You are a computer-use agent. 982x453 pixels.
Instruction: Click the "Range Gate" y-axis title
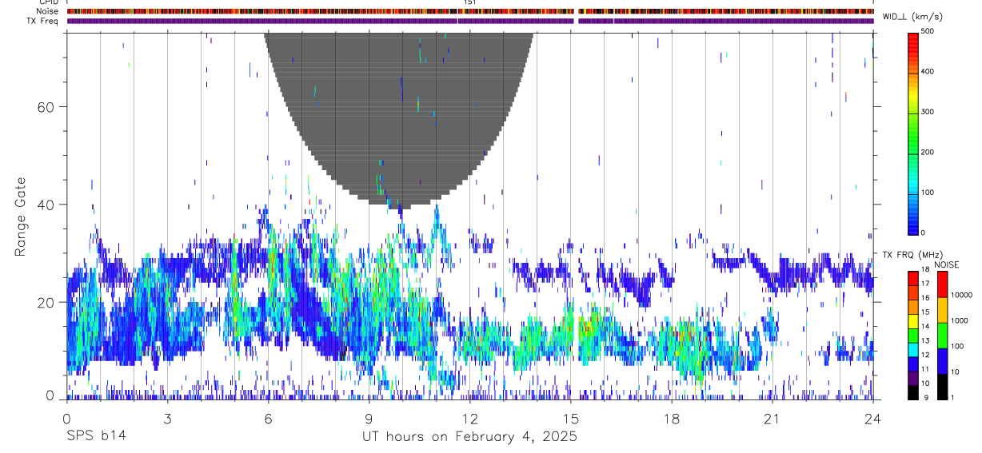[20, 217]
